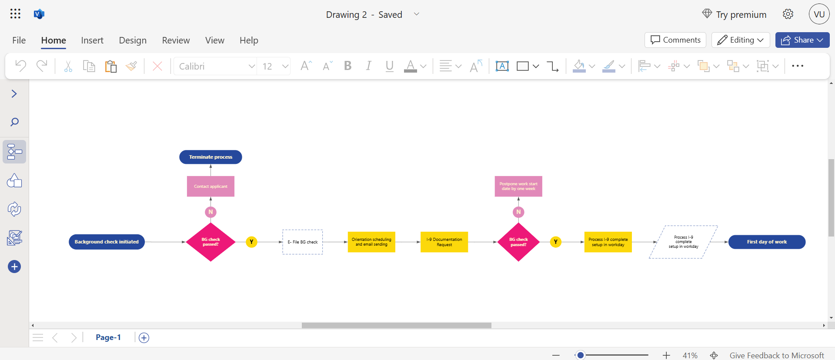
Task: Open text alignment options
Action: [450, 66]
